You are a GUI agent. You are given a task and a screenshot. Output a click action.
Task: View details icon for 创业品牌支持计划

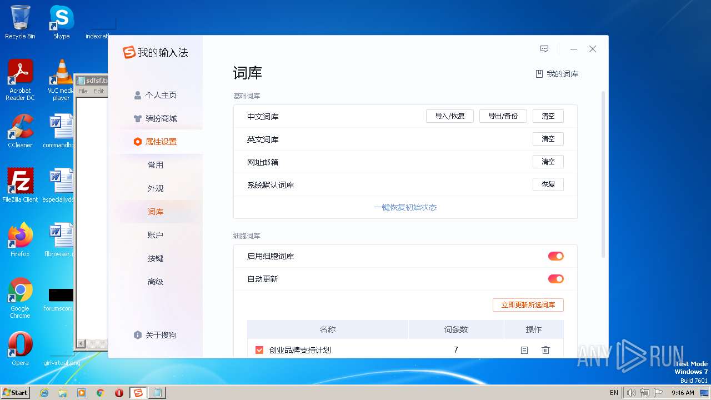pyautogui.click(x=524, y=350)
